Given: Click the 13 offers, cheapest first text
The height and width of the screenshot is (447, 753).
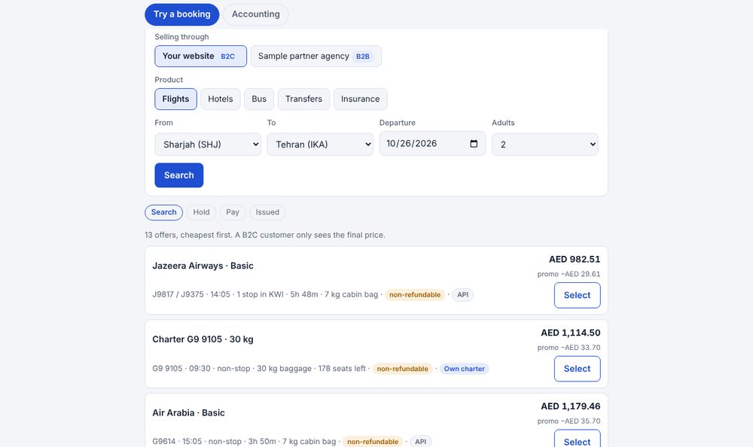Looking at the screenshot, I should point(264,236).
